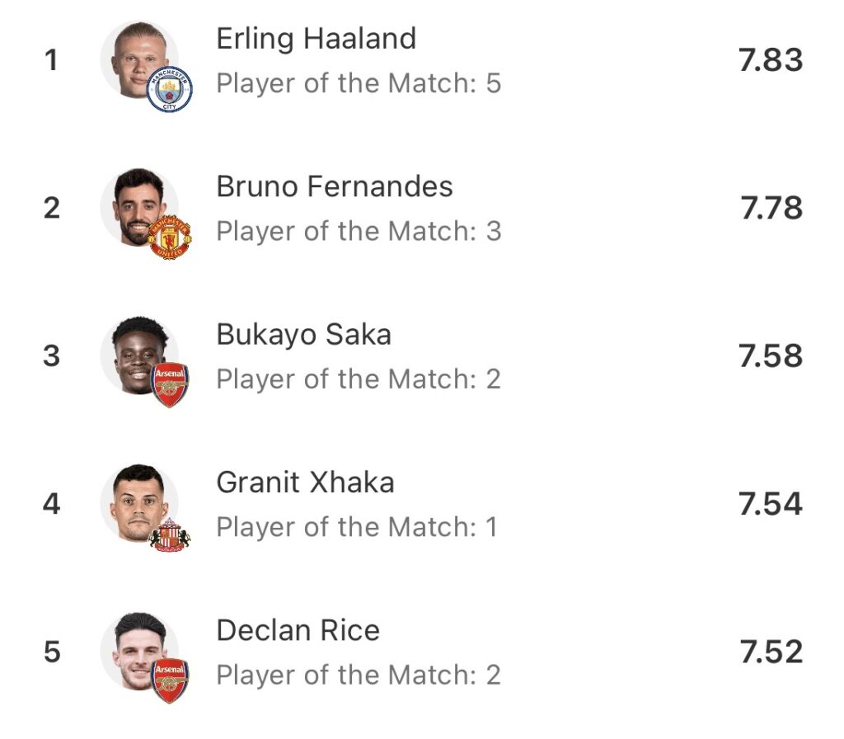The width and height of the screenshot is (844, 739).
Task: Click "Player of the Match: 1" under Xhaka
Action: coord(357,527)
